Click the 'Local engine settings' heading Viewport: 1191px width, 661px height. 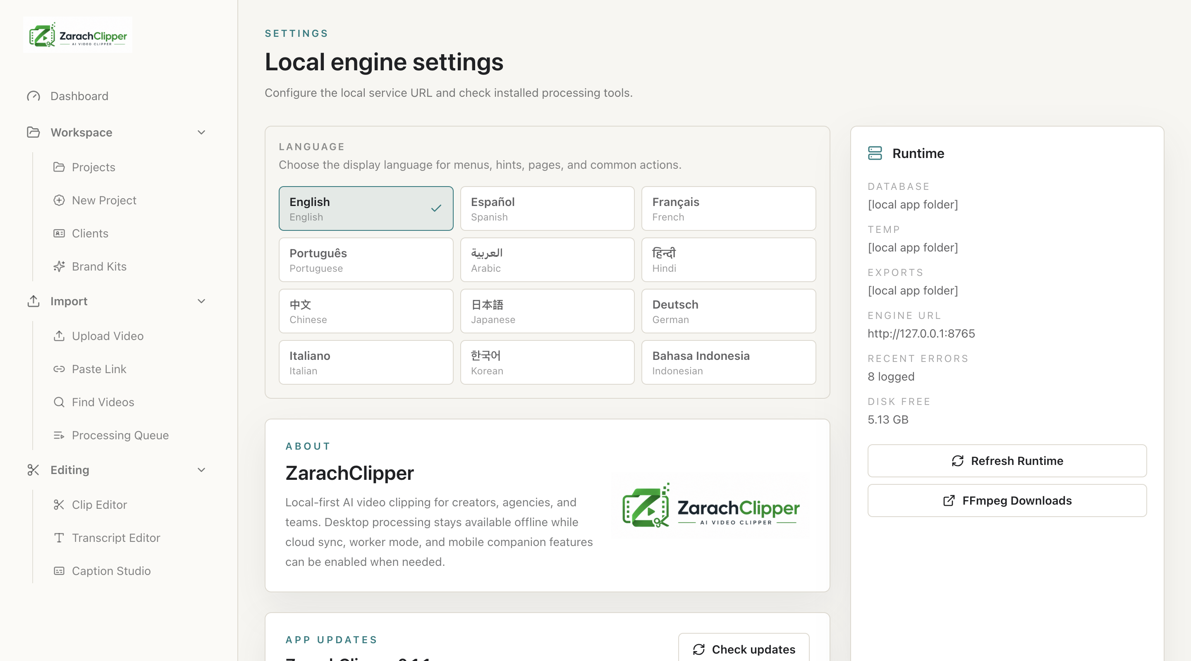[384, 62]
